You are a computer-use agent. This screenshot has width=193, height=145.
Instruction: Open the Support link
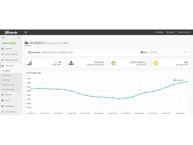pos(171,32)
